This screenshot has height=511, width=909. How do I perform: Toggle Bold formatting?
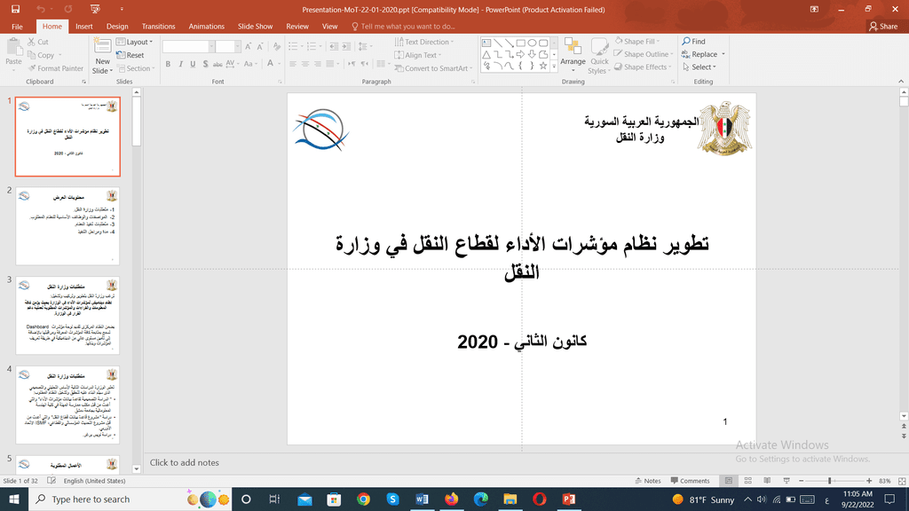168,64
